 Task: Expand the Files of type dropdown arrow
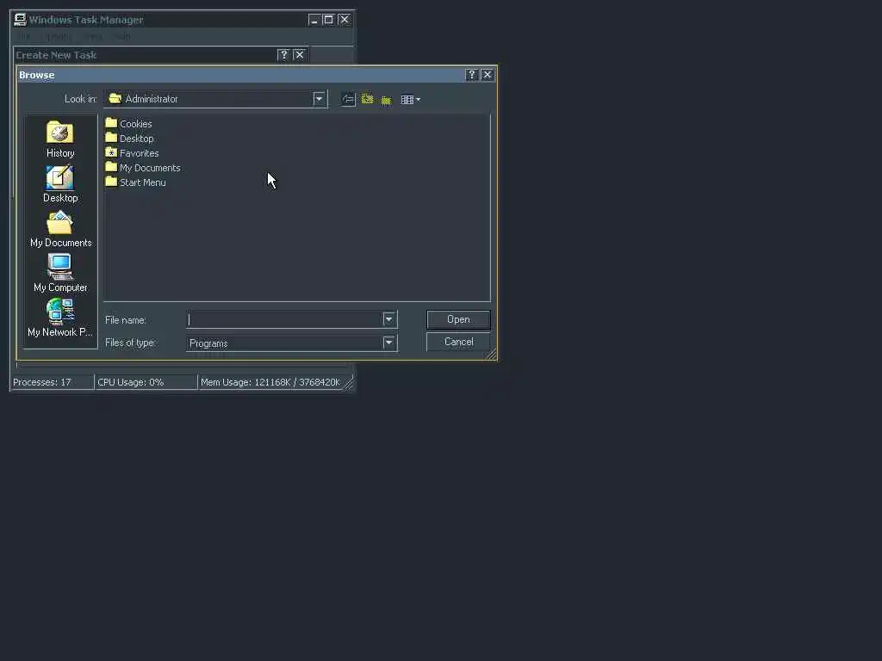pyautogui.click(x=388, y=343)
